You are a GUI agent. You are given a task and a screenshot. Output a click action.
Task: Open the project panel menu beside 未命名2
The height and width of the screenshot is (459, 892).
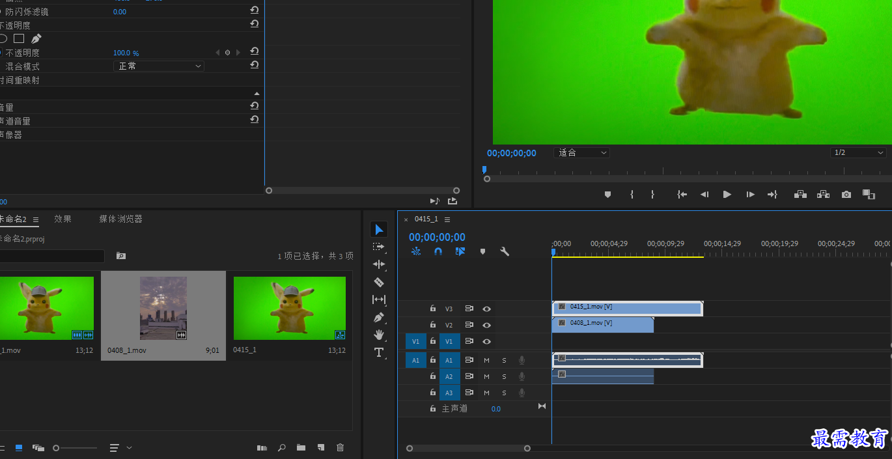[36, 219]
